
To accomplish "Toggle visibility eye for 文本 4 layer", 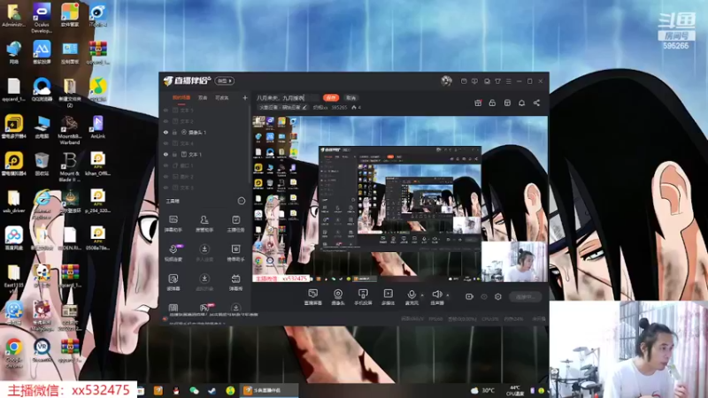I will (x=165, y=143).
